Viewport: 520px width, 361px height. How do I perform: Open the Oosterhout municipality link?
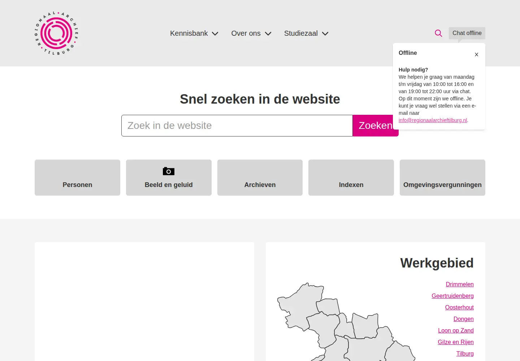pyautogui.click(x=459, y=308)
